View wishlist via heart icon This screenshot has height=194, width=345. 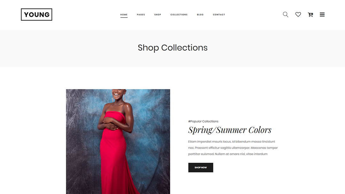click(298, 14)
